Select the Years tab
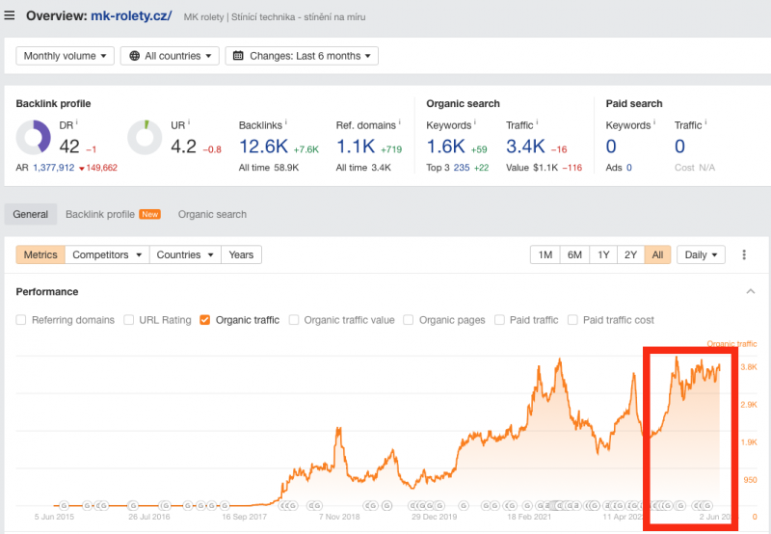This screenshot has height=534, width=771. click(241, 254)
